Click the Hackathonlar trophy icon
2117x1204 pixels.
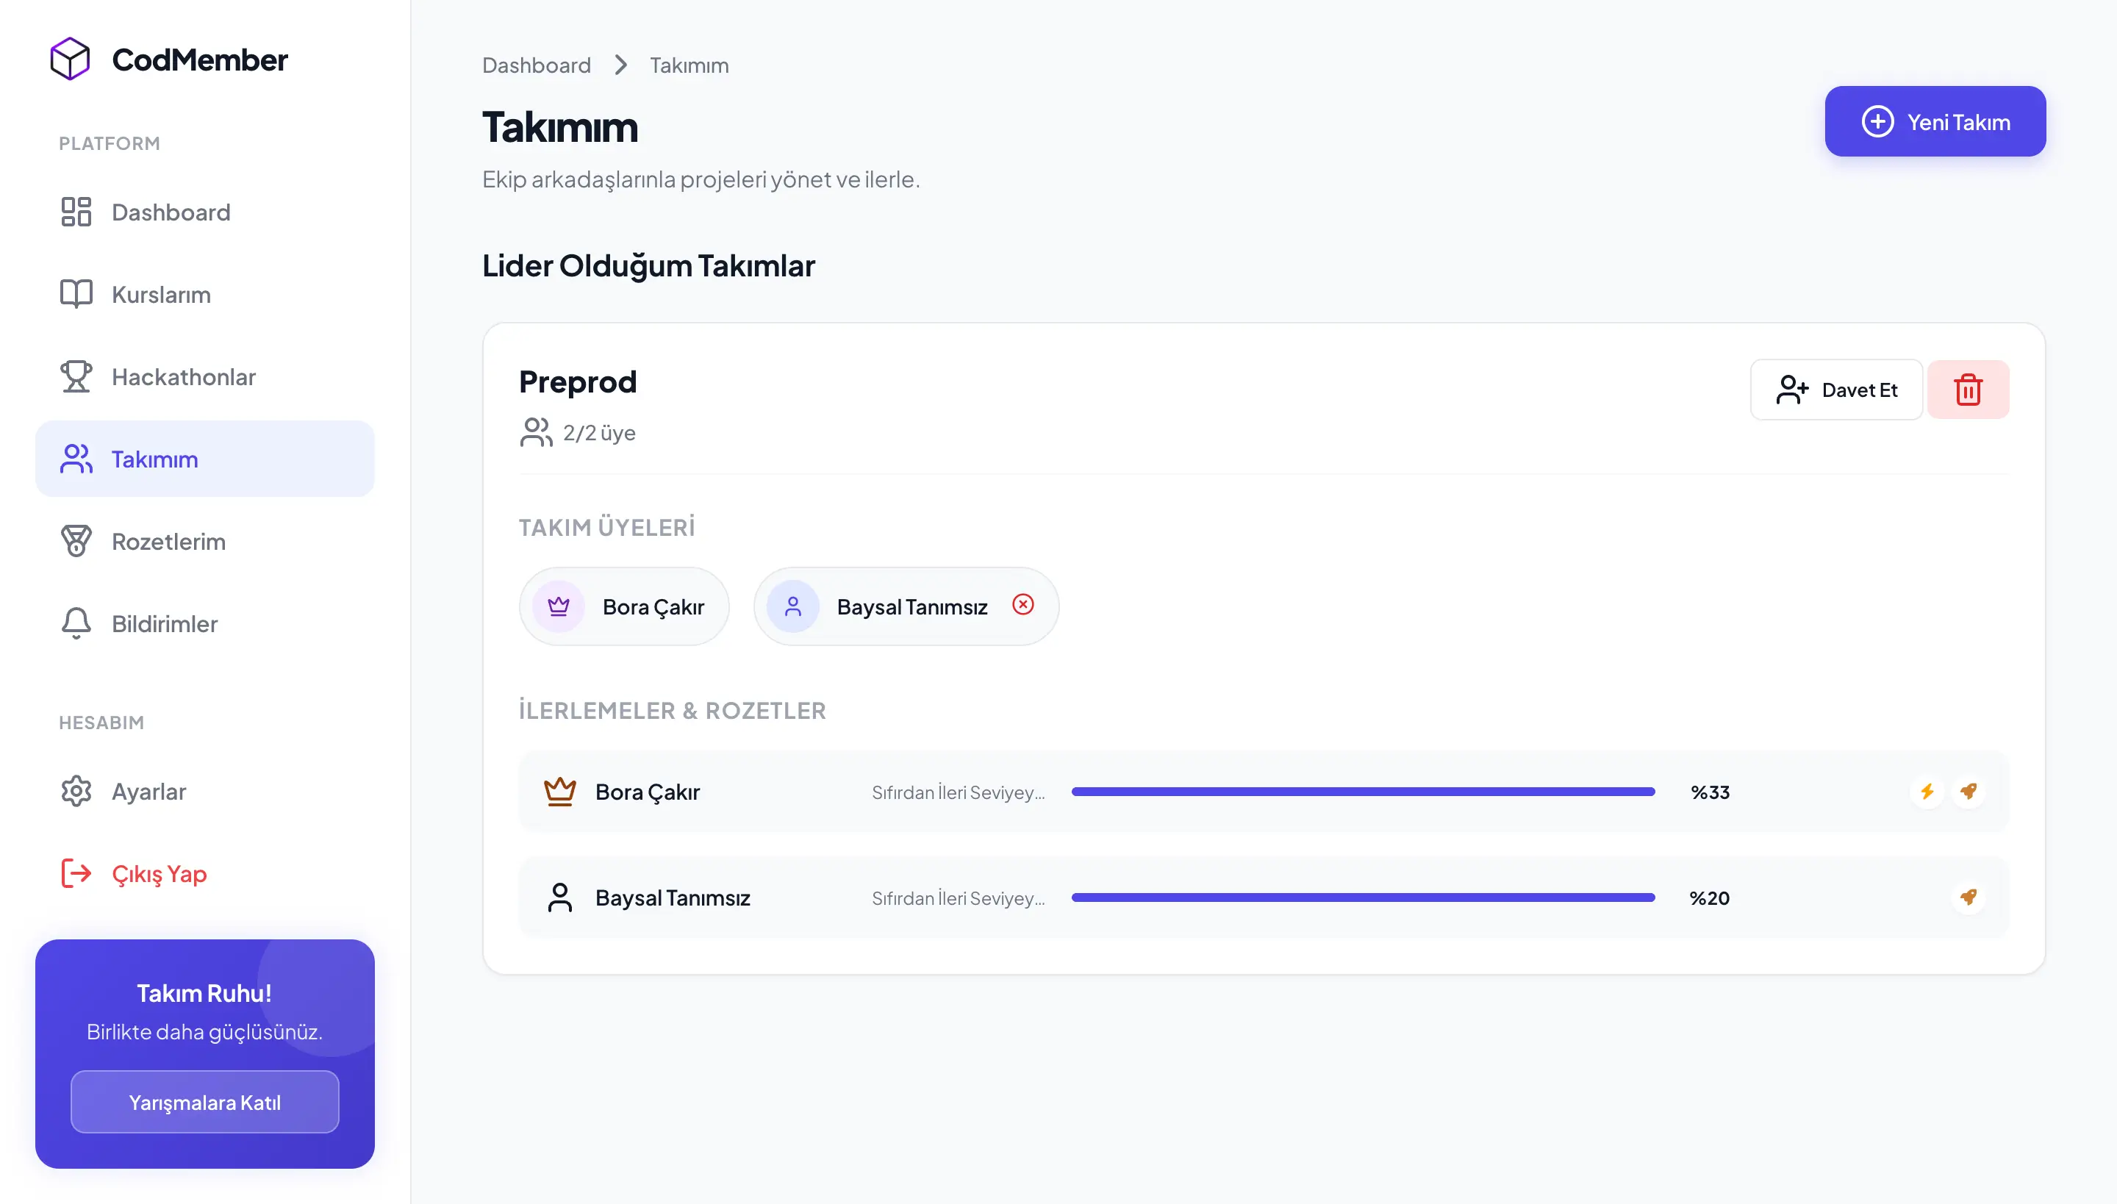[76, 377]
